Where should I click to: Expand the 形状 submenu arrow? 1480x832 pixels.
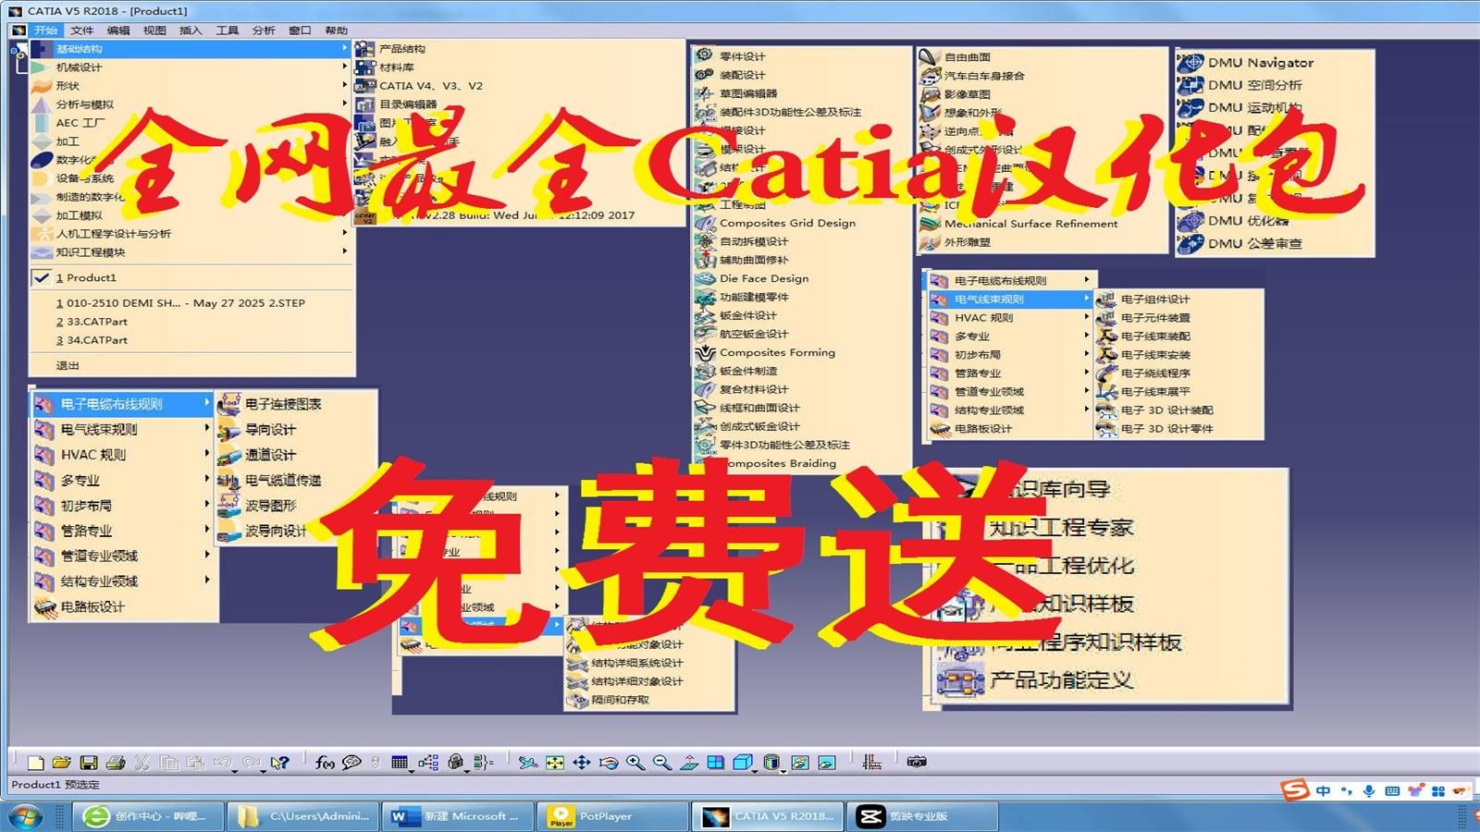344,85
